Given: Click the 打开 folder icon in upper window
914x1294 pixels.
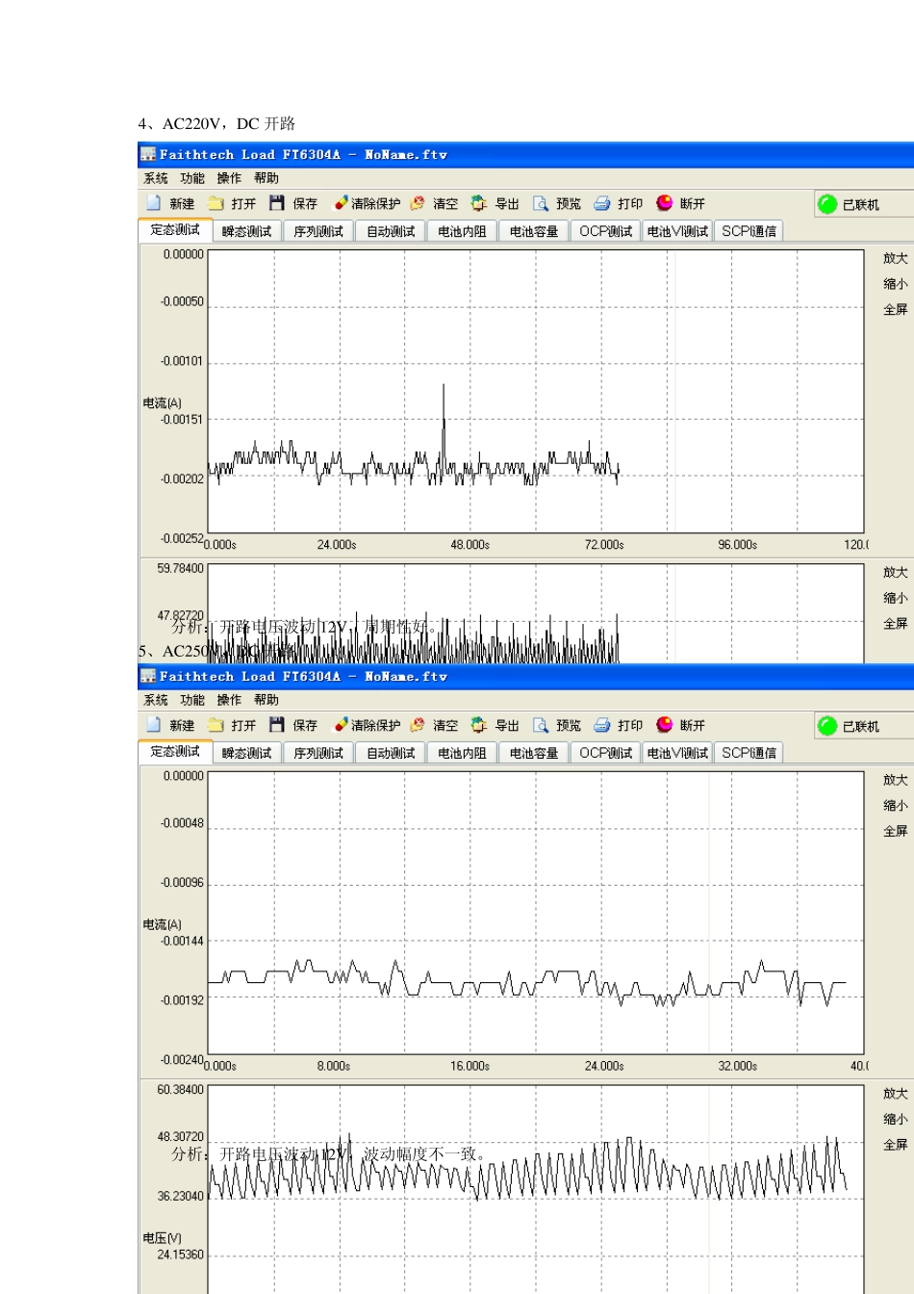Looking at the screenshot, I should tap(216, 203).
